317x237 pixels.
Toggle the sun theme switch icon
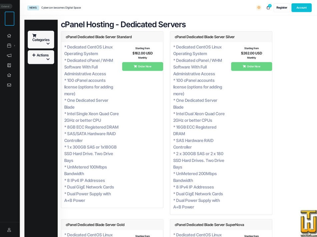[259, 8]
